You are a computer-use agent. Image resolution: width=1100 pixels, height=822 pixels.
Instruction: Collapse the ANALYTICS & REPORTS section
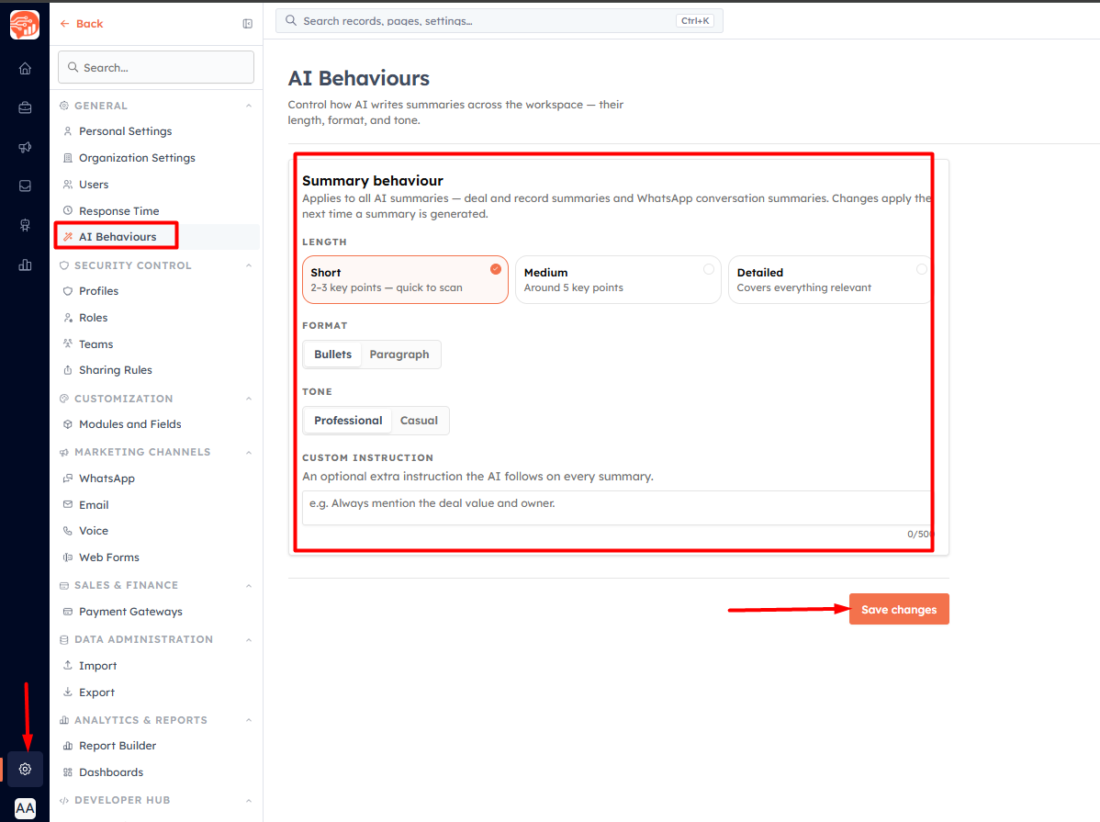(x=249, y=720)
